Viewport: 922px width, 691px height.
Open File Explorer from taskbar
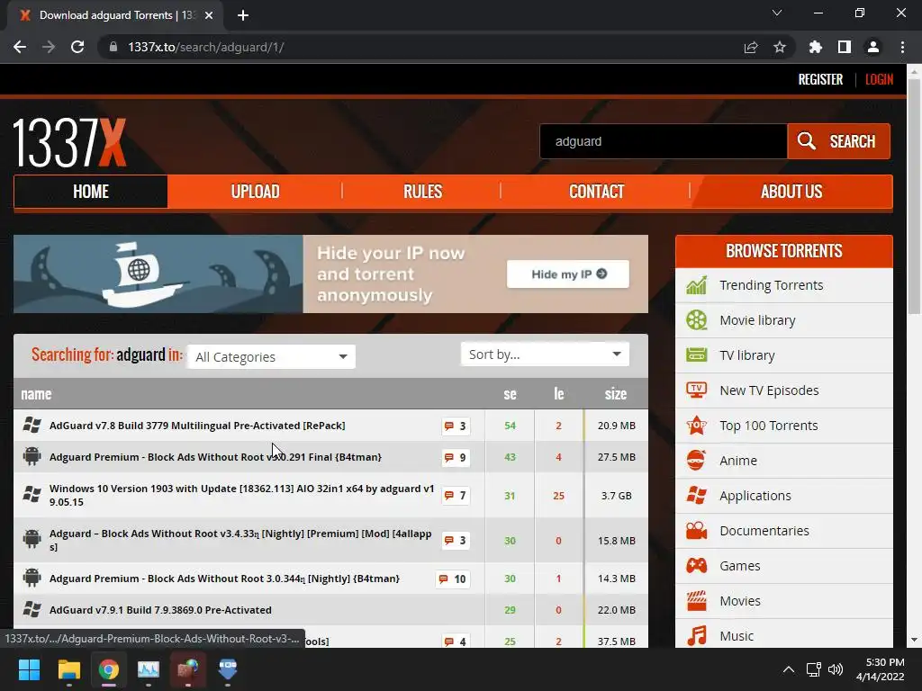pyautogui.click(x=68, y=669)
